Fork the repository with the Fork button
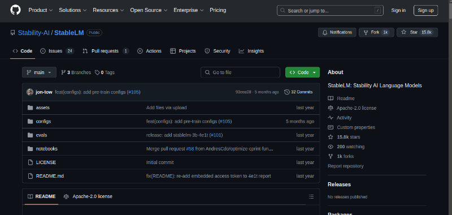Image resolution: width=452 pixels, height=215 pixels. [376, 32]
